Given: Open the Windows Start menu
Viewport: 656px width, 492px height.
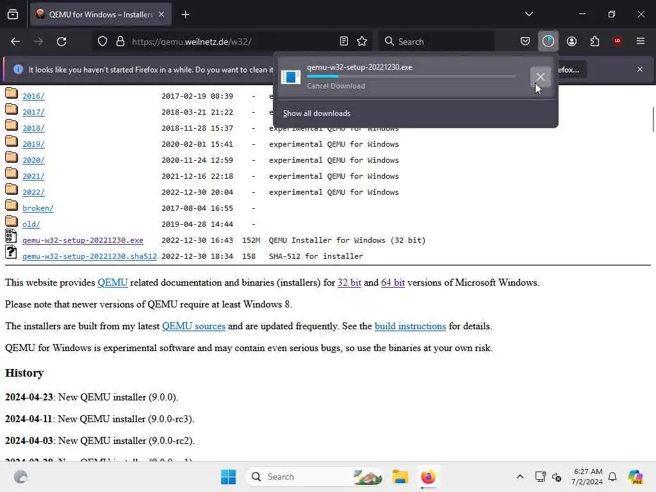Looking at the screenshot, I should tap(229, 477).
